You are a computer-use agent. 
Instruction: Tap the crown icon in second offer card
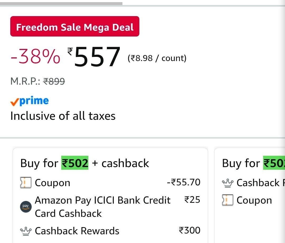[x=227, y=183]
